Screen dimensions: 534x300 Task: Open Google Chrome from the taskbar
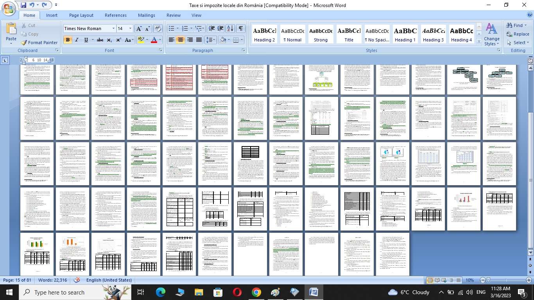[x=256, y=292]
